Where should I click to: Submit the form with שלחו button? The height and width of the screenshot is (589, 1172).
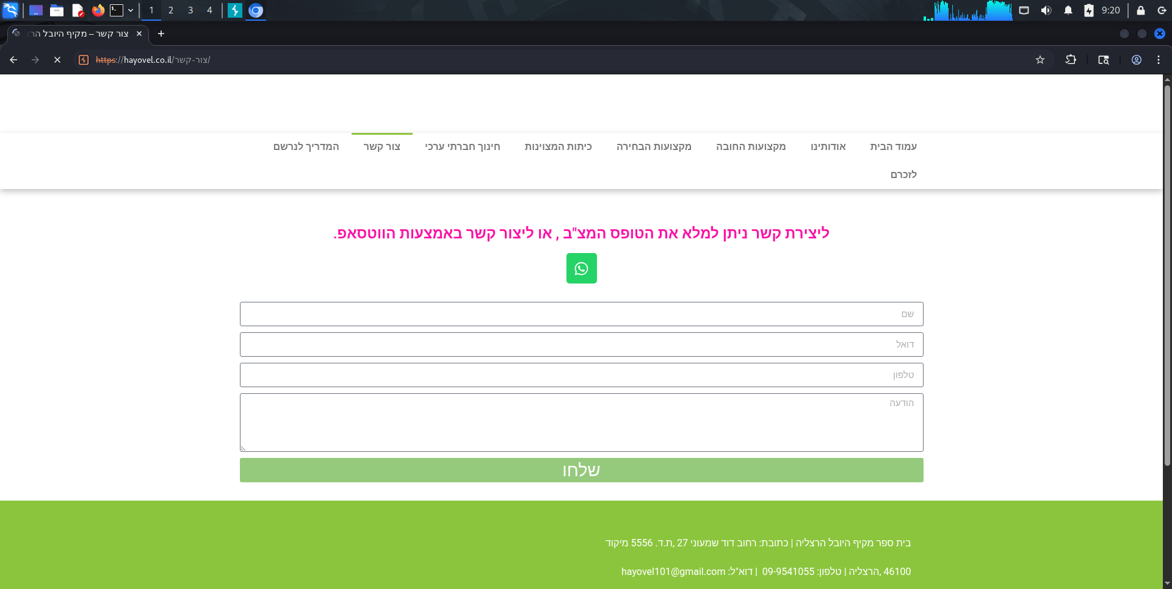[582, 470]
